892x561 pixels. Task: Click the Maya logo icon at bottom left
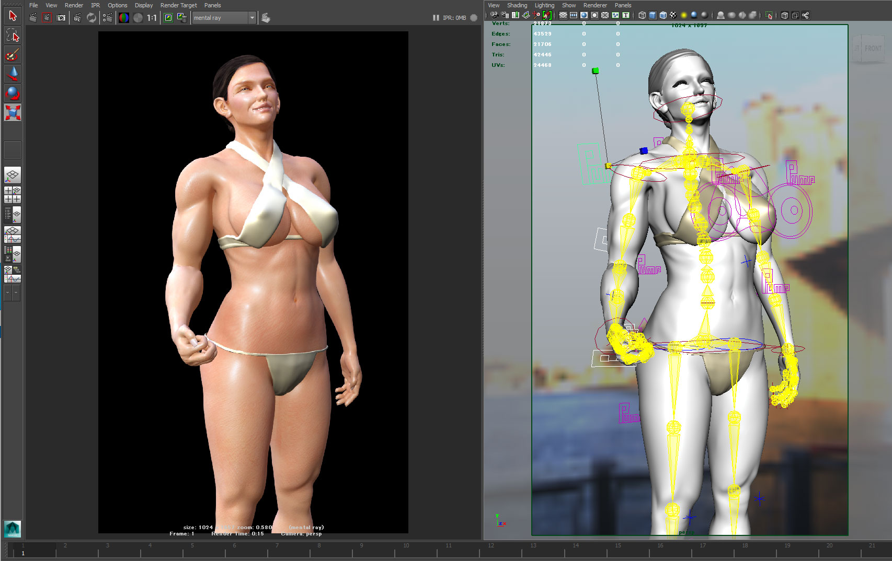click(x=13, y=529)
